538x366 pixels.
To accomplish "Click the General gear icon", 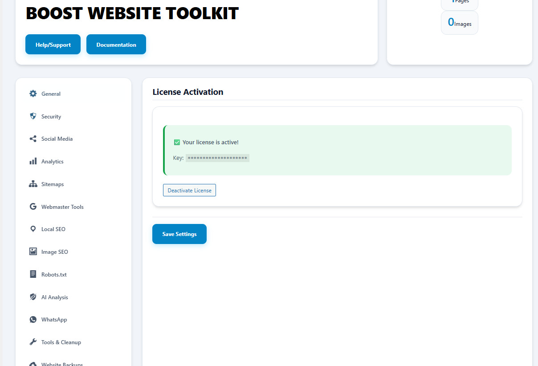I will tap(33, 94).
